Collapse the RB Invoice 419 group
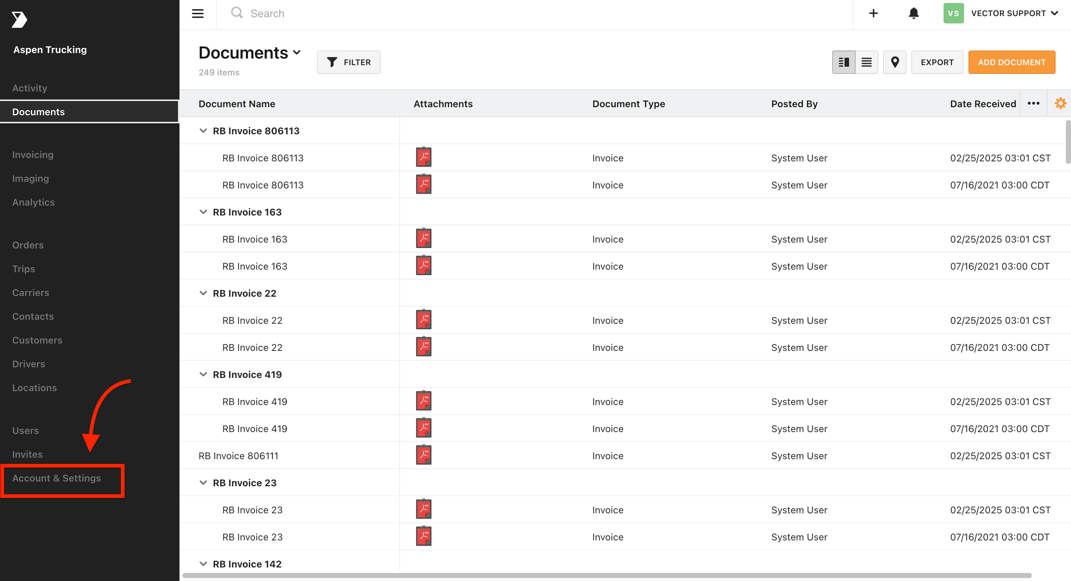The width and height of the screenshot is (1071, 581). pos(203,375)
